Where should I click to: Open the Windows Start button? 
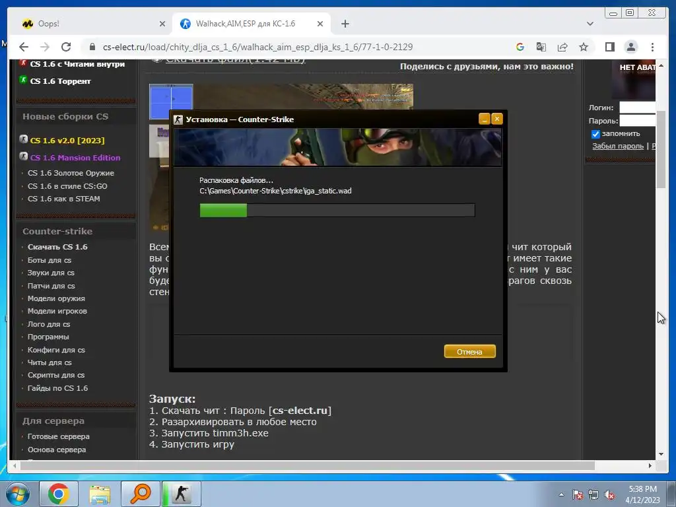click(17, 494)
